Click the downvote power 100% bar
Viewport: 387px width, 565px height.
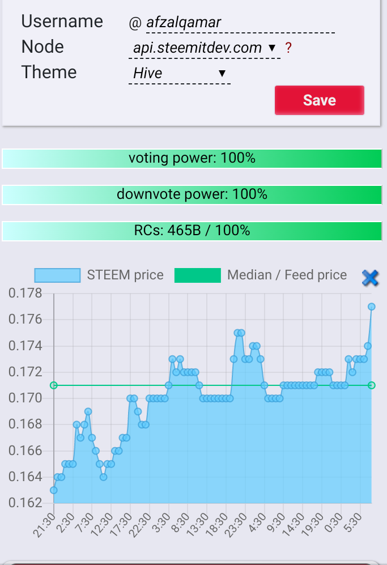(x=192, y=194)
